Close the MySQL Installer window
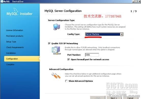This screenshot has height=99, width=141. point(139,1)
